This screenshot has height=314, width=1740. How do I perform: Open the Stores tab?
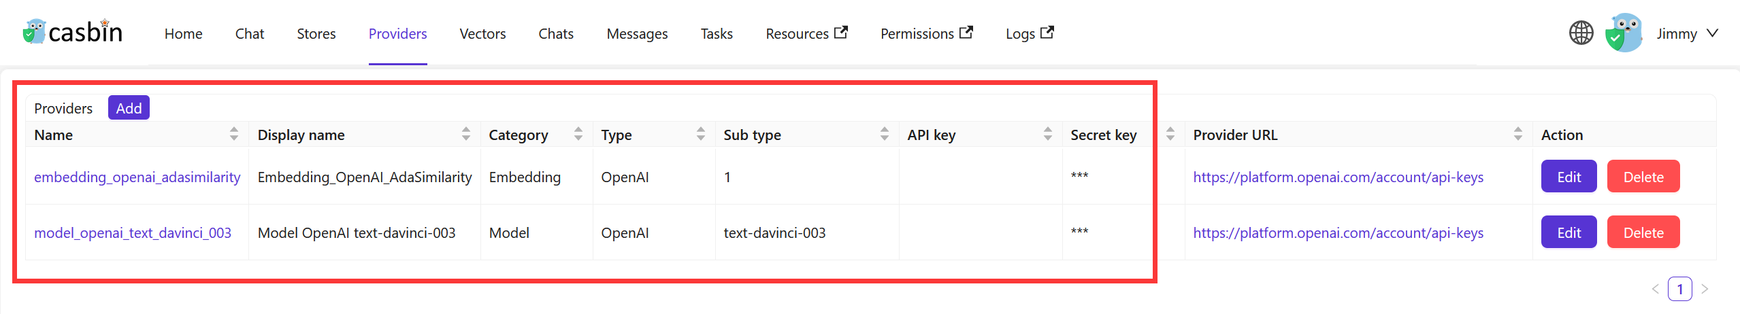[x=316, y=33]
